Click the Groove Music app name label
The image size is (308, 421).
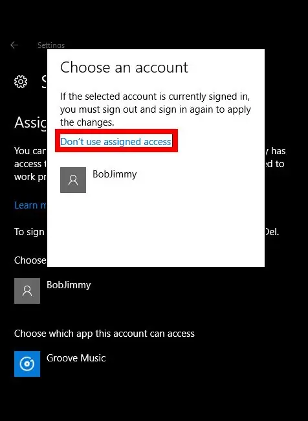pos(76,358)
